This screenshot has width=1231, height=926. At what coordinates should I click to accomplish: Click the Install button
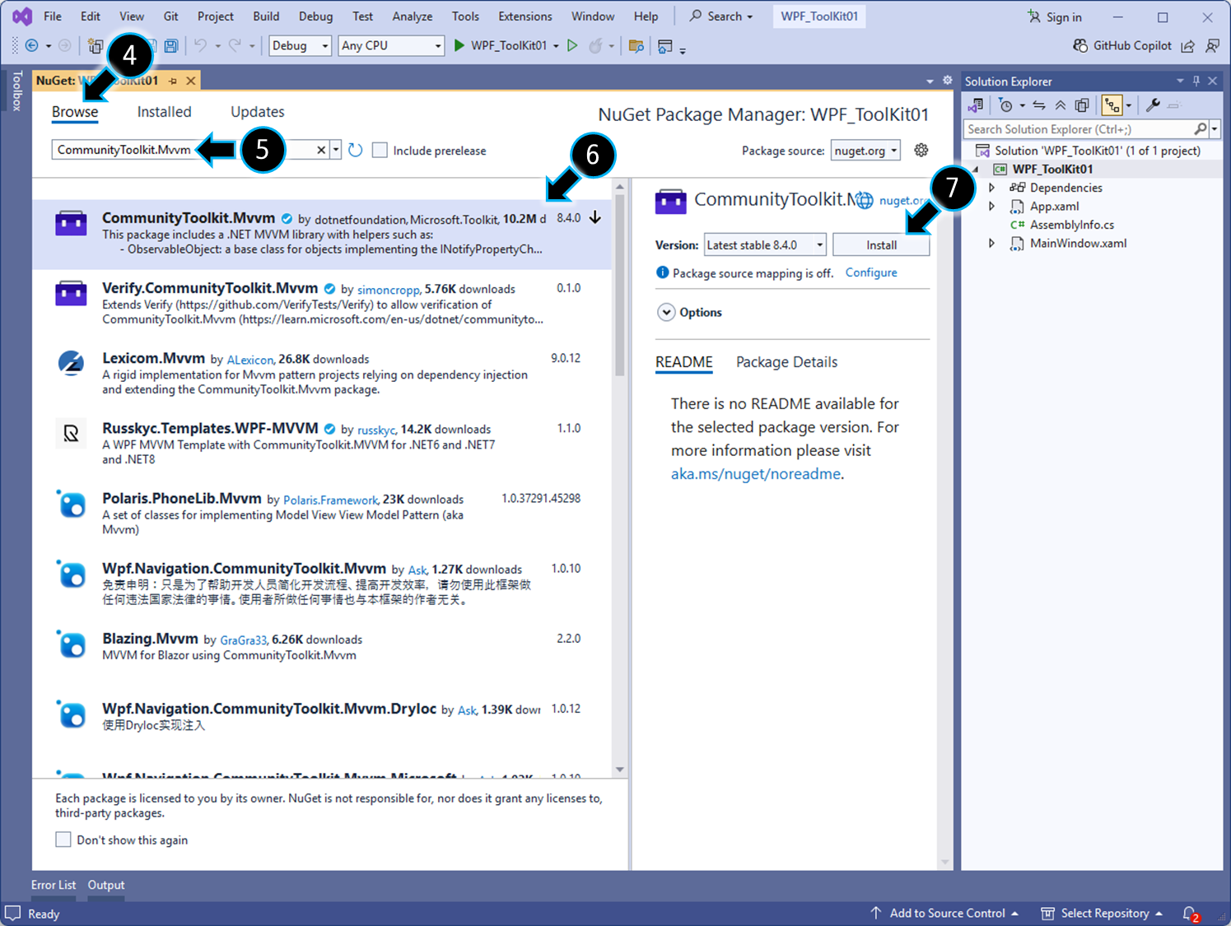[881, 245]
